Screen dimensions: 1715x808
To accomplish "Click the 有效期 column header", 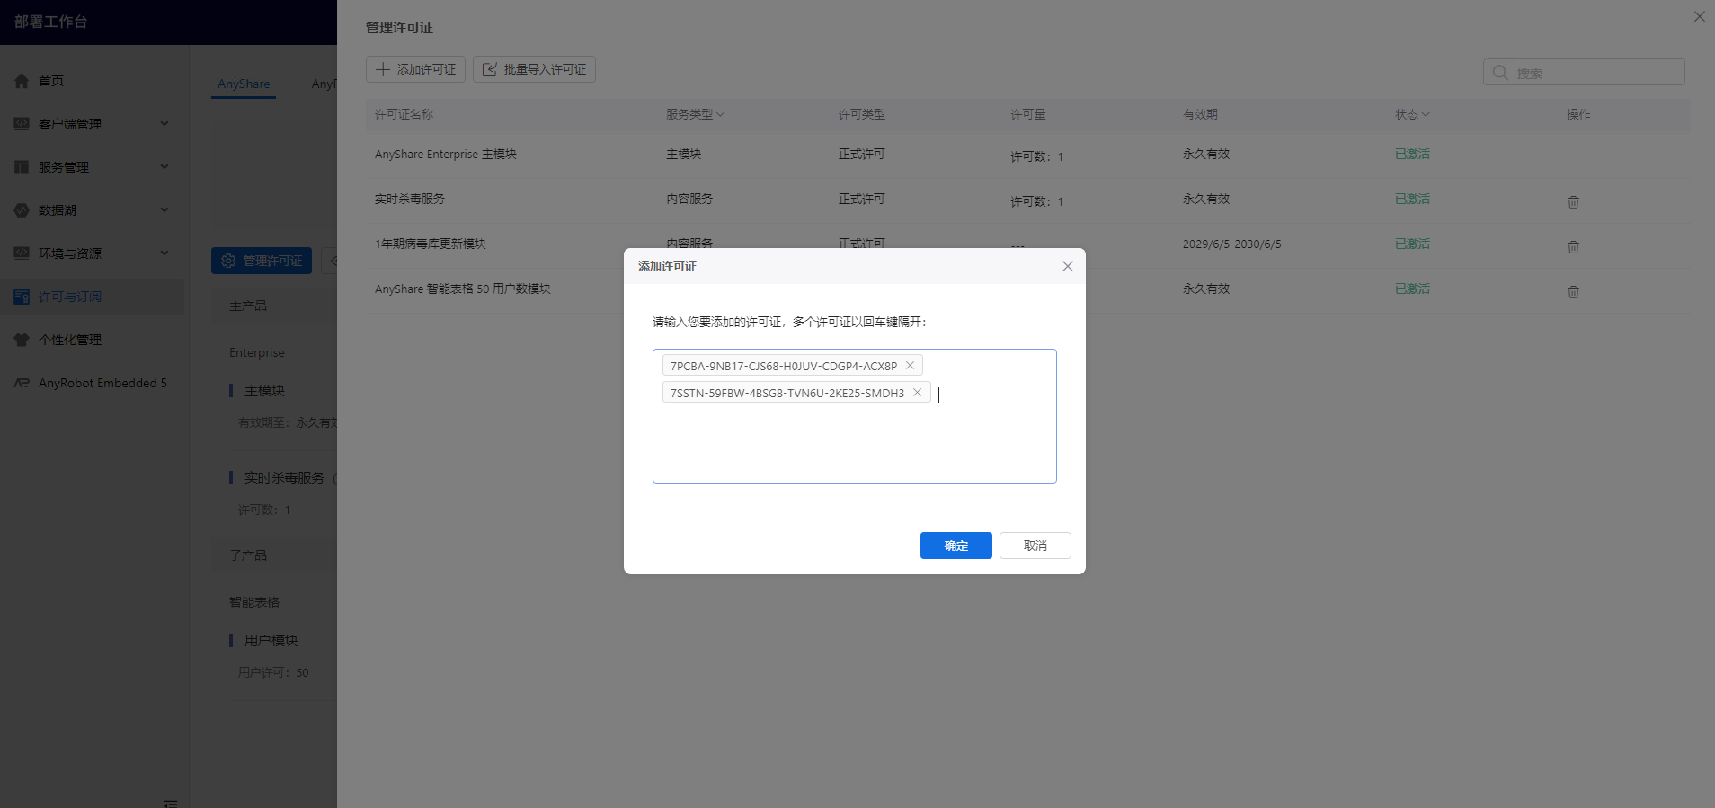I will [x=1200, y=114].
